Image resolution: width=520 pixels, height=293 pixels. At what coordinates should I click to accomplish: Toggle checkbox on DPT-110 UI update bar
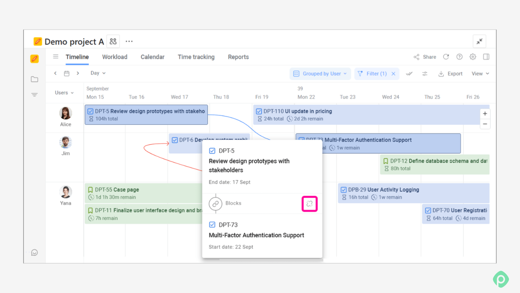(259, 111)
